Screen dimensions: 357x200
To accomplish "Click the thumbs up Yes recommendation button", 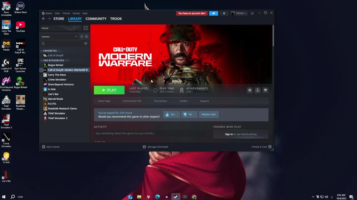I will [x=172, y=114].
